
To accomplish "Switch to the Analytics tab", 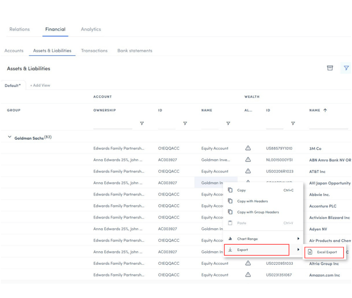I will 91,29.
